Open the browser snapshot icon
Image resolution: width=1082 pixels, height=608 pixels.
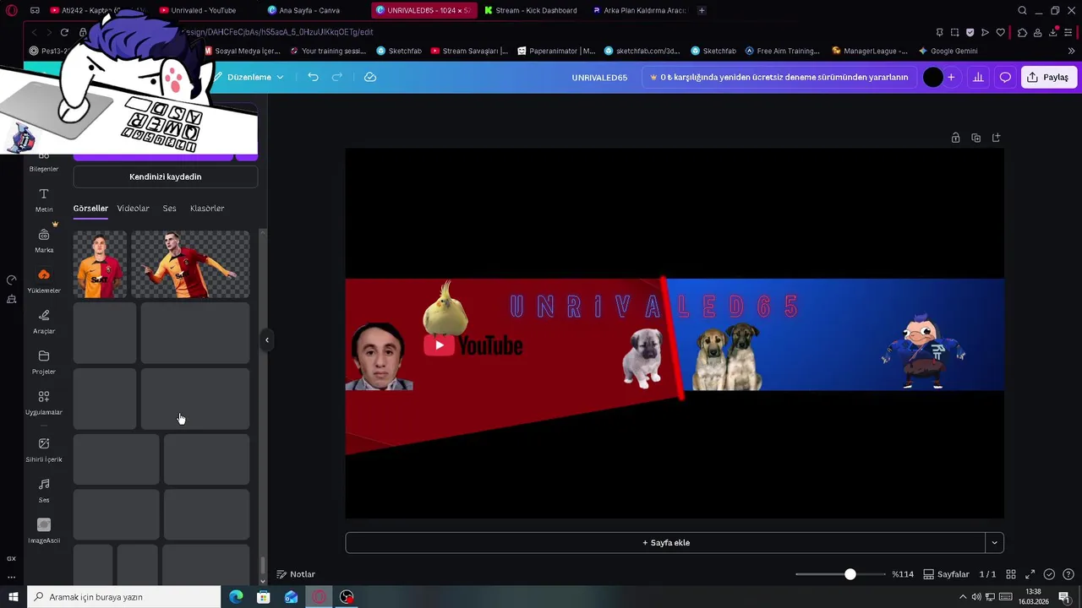click(955, 32)
